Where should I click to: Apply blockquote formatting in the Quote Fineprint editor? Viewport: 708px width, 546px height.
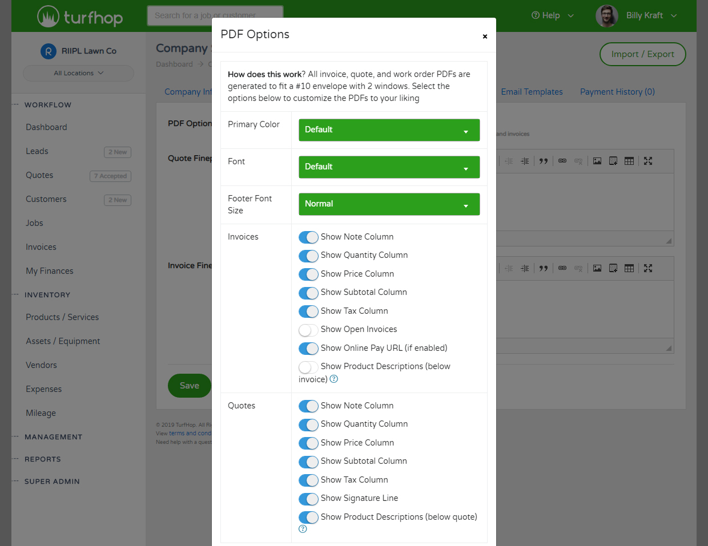point(543,161)
